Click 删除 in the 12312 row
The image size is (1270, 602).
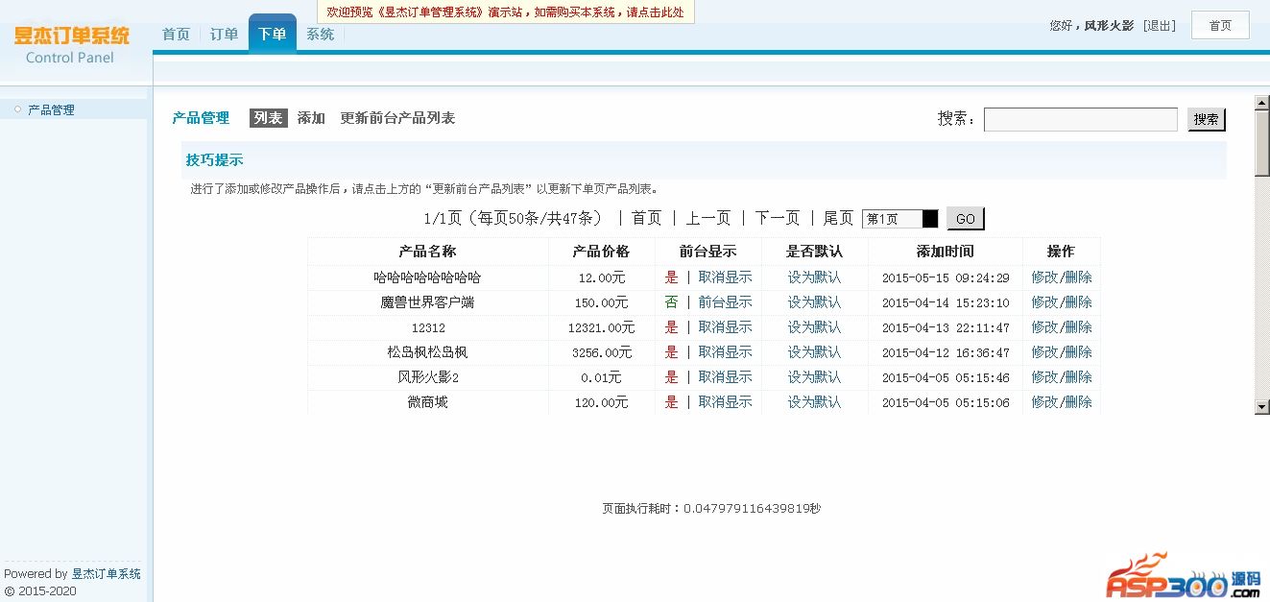1079,327
